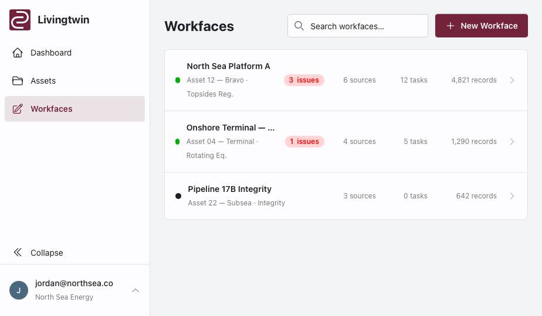
Task: Open Onshore Terminal row chevron
Action: [512, 142]
